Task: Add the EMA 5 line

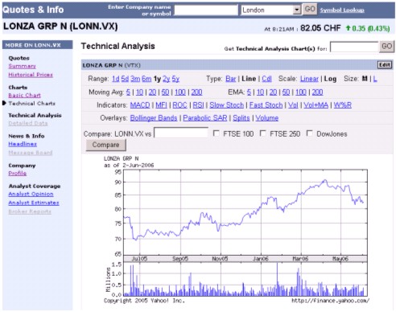Action: point(249,92)
